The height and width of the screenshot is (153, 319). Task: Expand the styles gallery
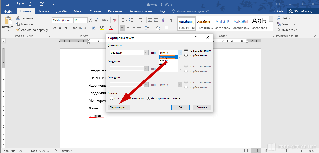click(x=271, y=29)
